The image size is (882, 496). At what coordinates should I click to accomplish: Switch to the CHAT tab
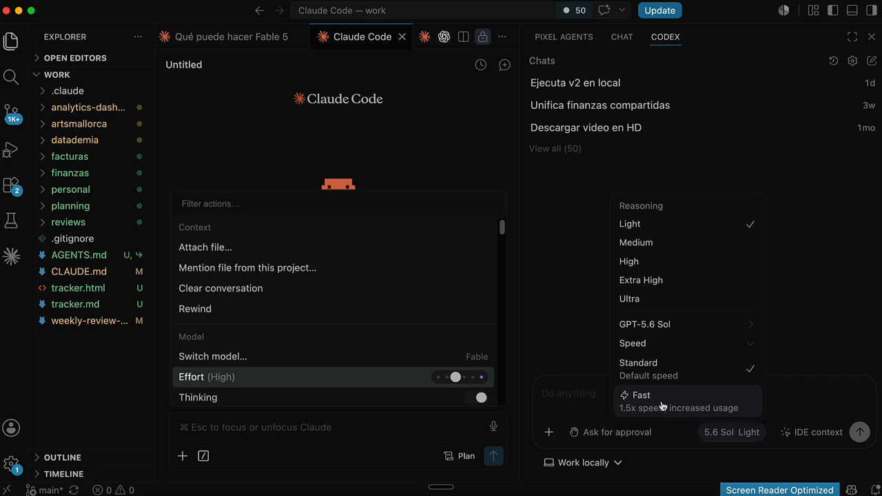622,37
